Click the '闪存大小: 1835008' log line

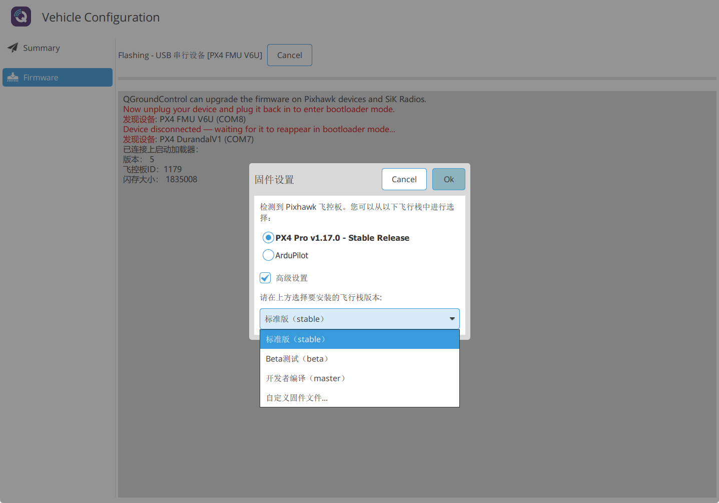160,179
